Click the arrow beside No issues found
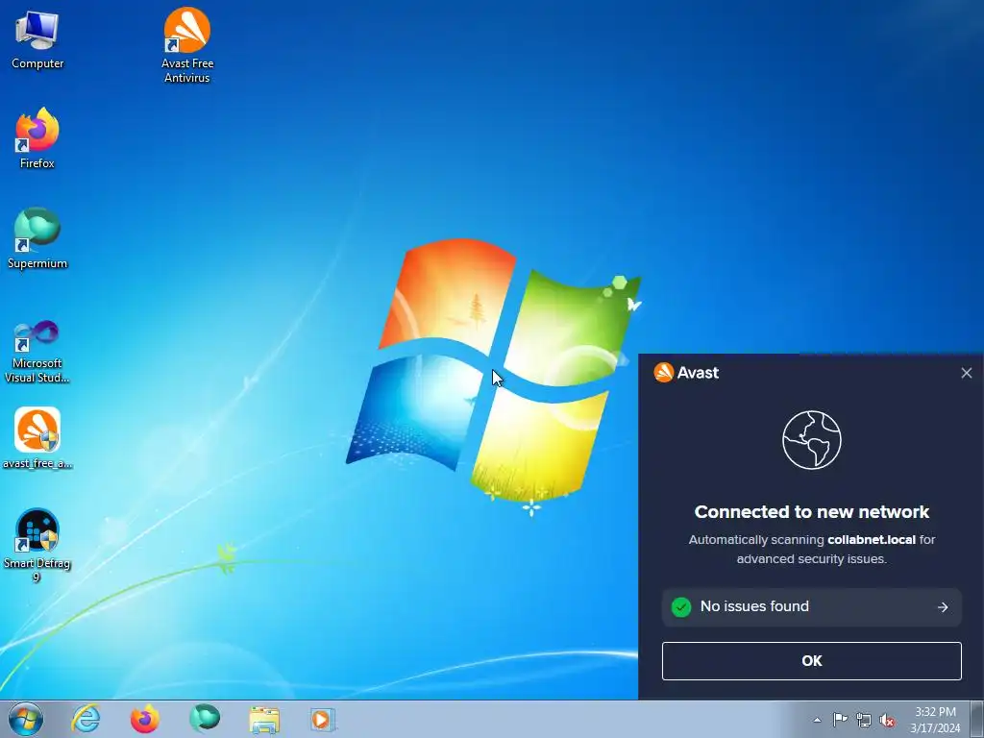The image size is (984, 738). click(x=943, y=607)
